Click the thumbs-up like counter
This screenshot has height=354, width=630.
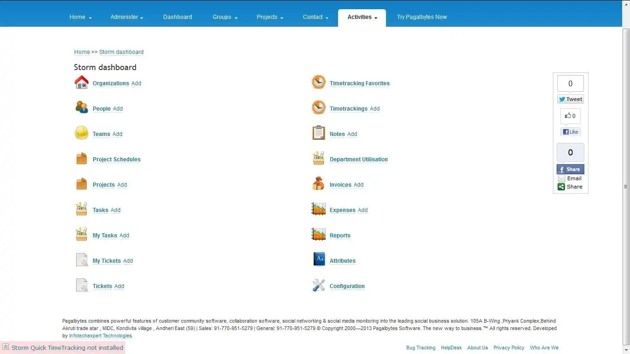tap(571, 116)
